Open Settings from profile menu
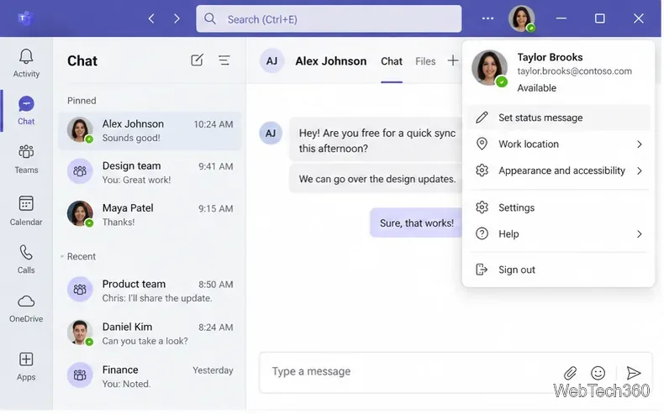The height and width of the screenshot is (414, 664). click(x=559, y=207)
